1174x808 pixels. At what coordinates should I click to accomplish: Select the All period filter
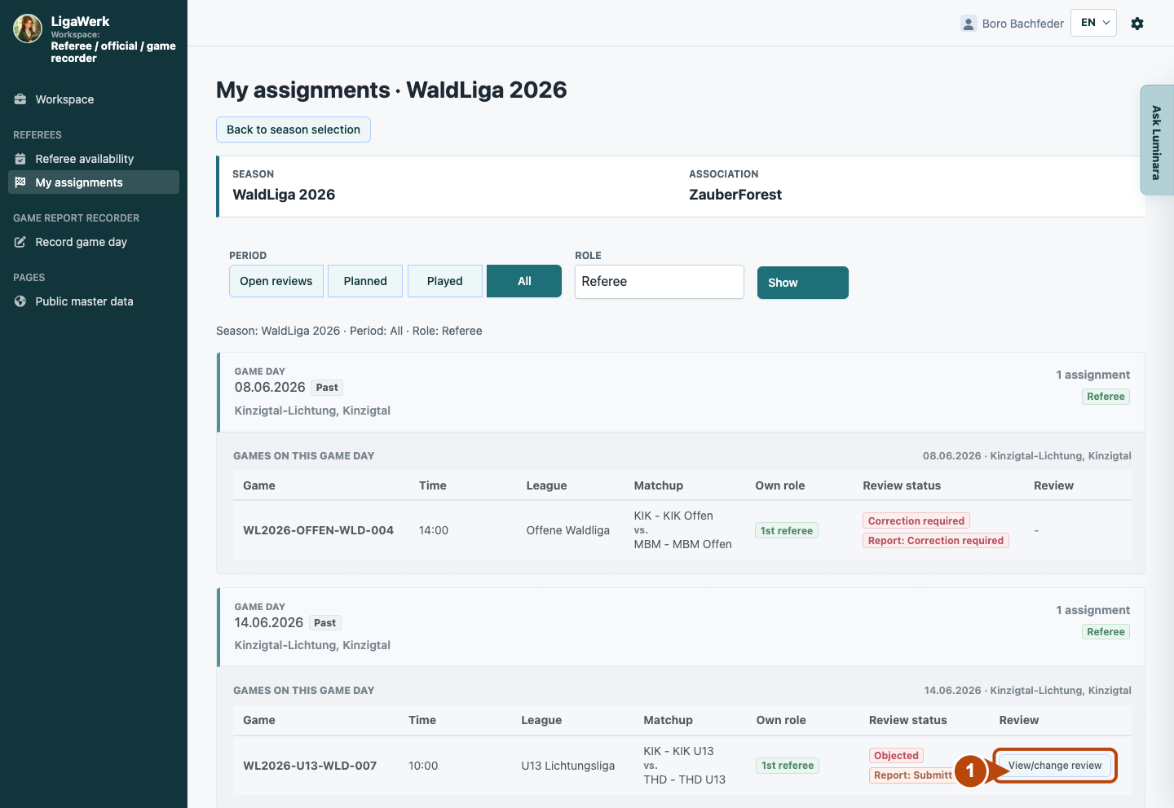524,281
